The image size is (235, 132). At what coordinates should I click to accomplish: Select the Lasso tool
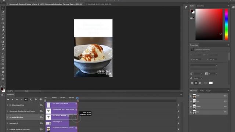[x=3, y=19]
